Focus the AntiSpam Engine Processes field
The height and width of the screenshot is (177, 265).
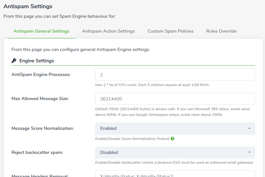point(175,75)
